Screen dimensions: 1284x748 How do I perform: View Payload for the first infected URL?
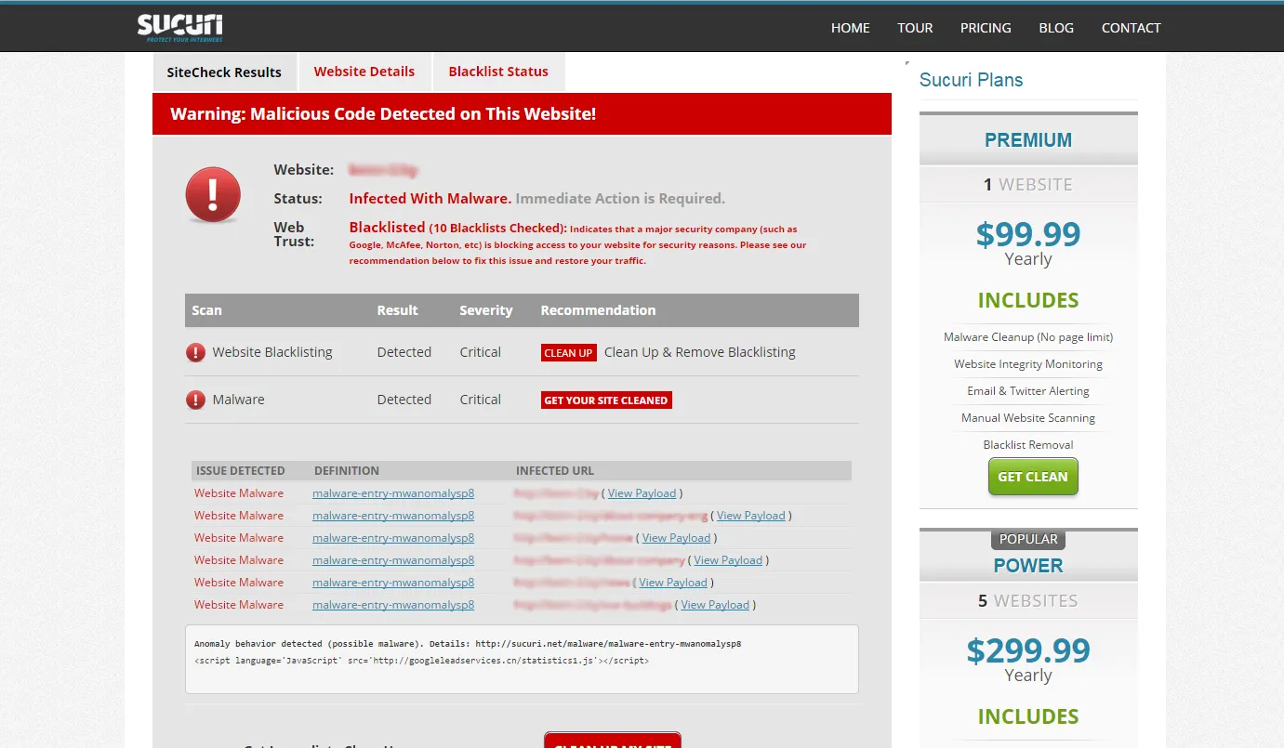[642, 493]
